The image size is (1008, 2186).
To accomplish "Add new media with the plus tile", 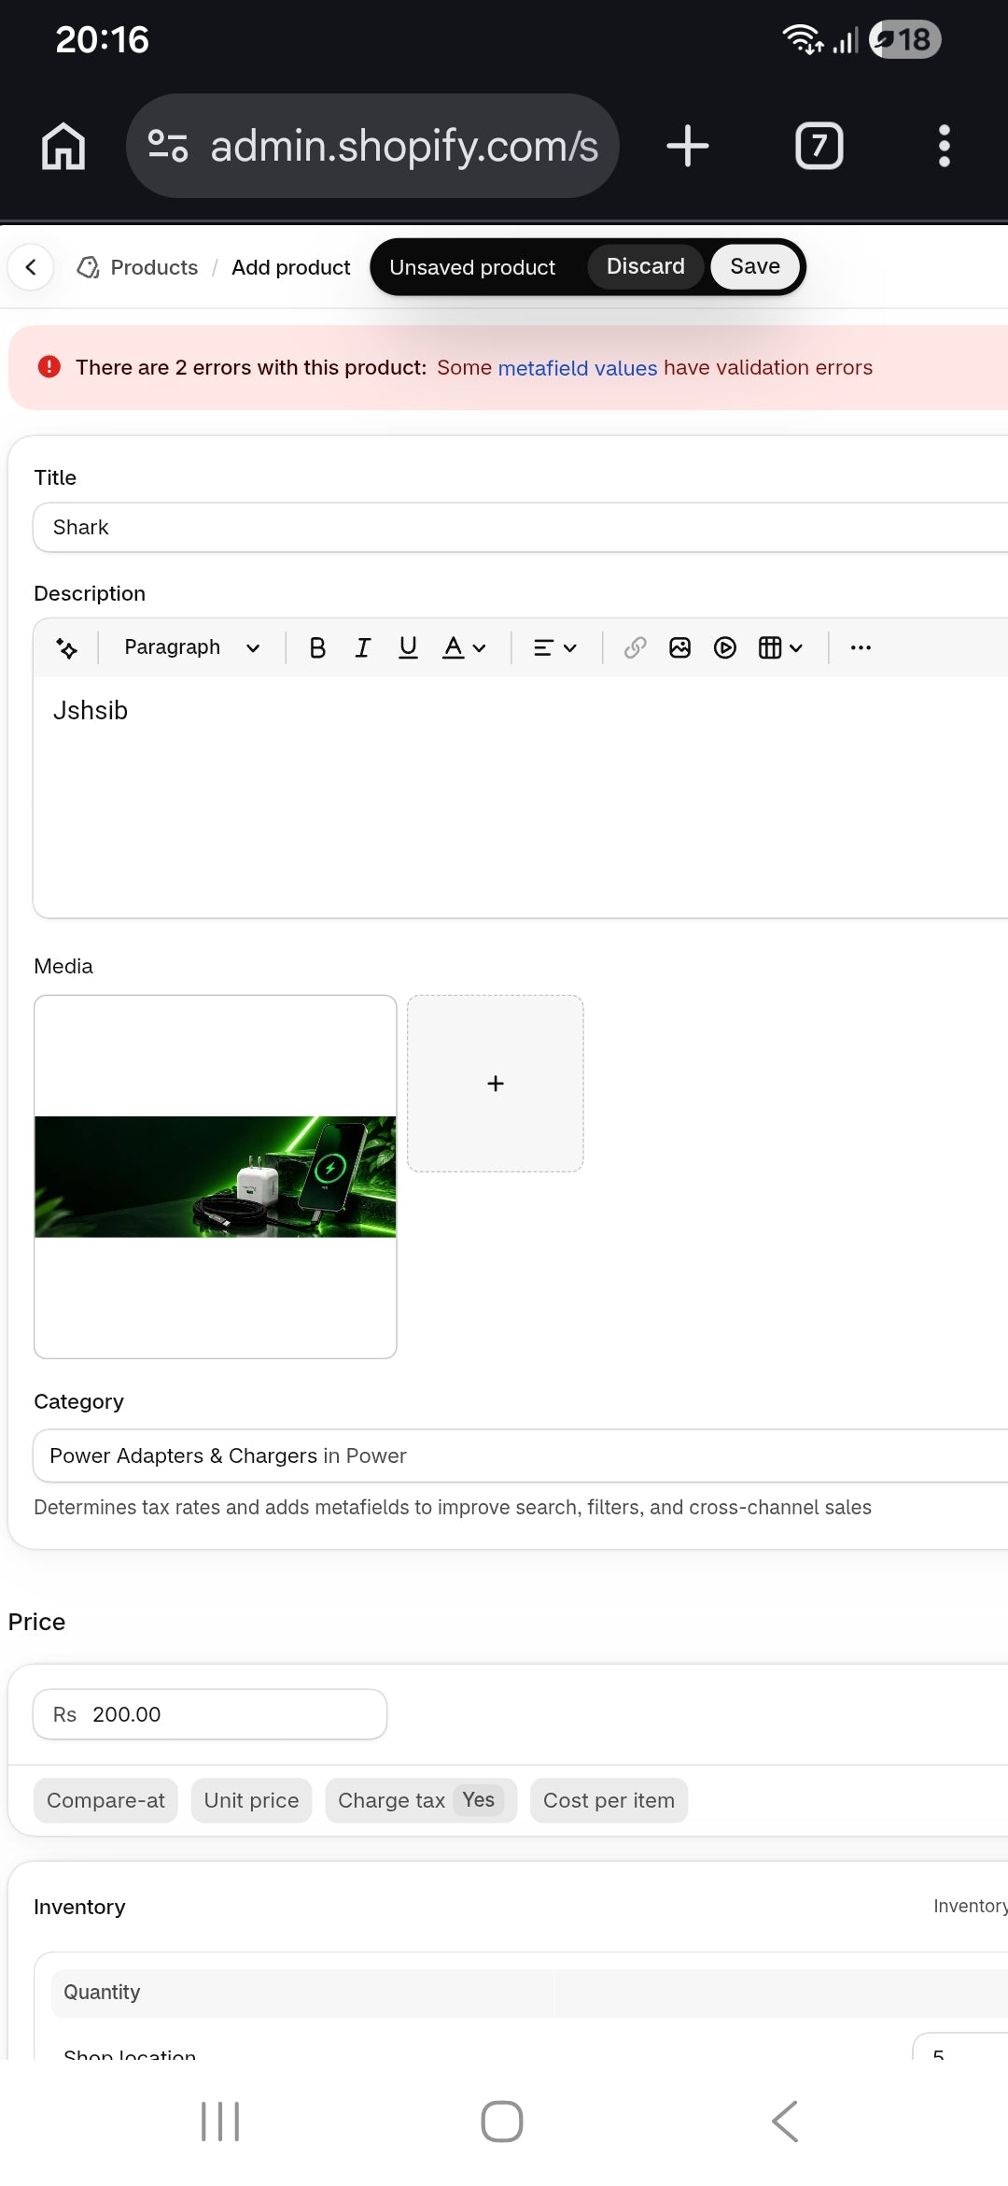I will pyautogui.click(x=496, y=1084).
